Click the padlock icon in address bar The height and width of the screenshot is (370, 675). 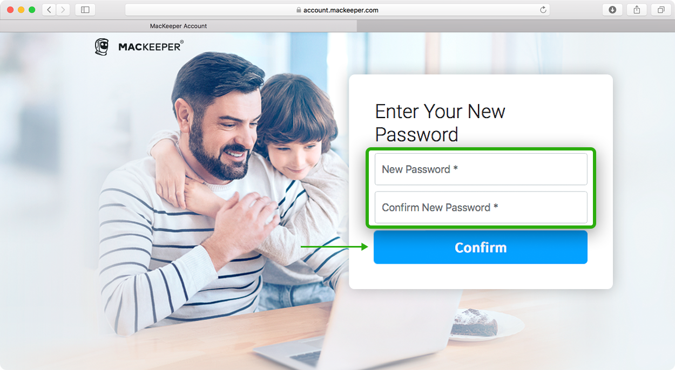coord(298,10)
